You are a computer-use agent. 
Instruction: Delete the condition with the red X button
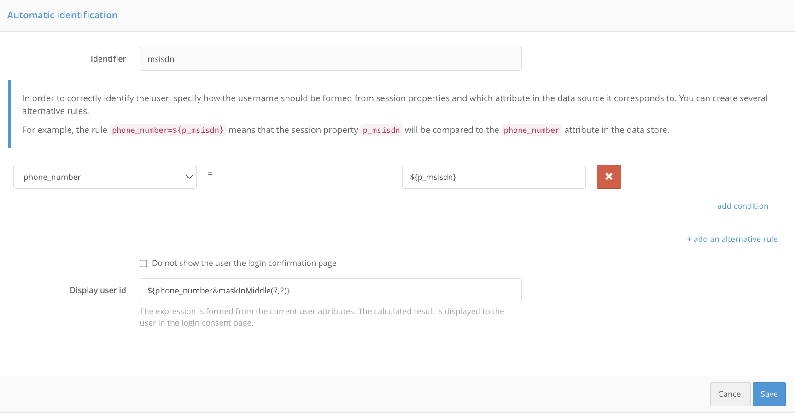pyautogui.click(x=609, y=177)
